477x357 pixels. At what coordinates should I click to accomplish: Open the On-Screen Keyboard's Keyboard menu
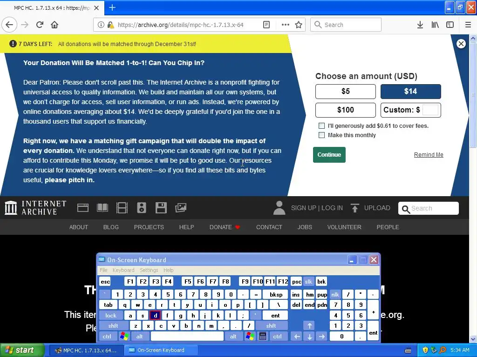point(123,270)
